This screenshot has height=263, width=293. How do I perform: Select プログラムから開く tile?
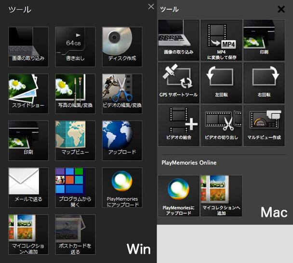pos(75,187)
